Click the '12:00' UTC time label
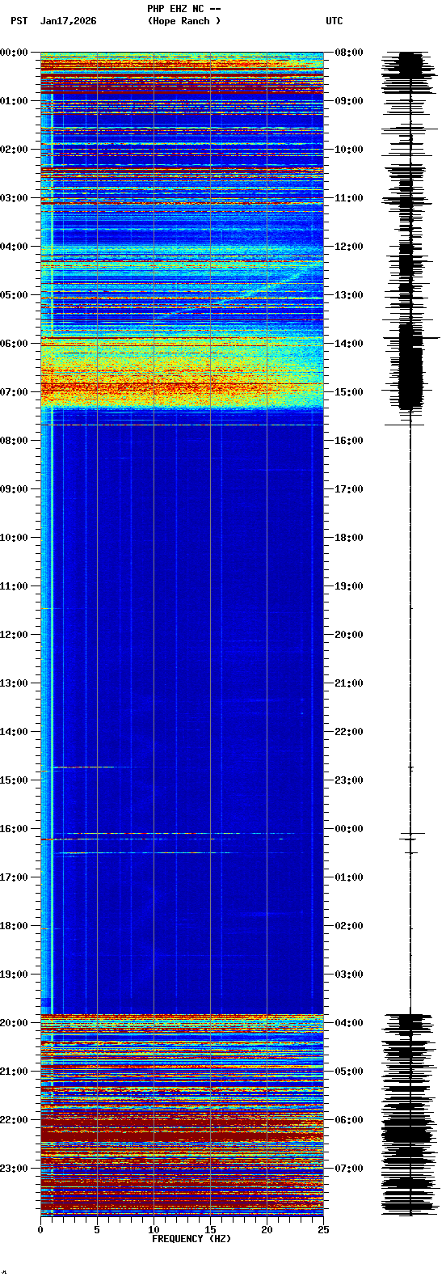446x1281 pixels. click(x=349, y=247)
